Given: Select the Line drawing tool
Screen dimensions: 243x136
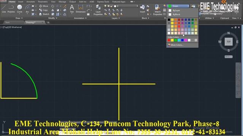Looking at the screenshot, I should 4,9.
